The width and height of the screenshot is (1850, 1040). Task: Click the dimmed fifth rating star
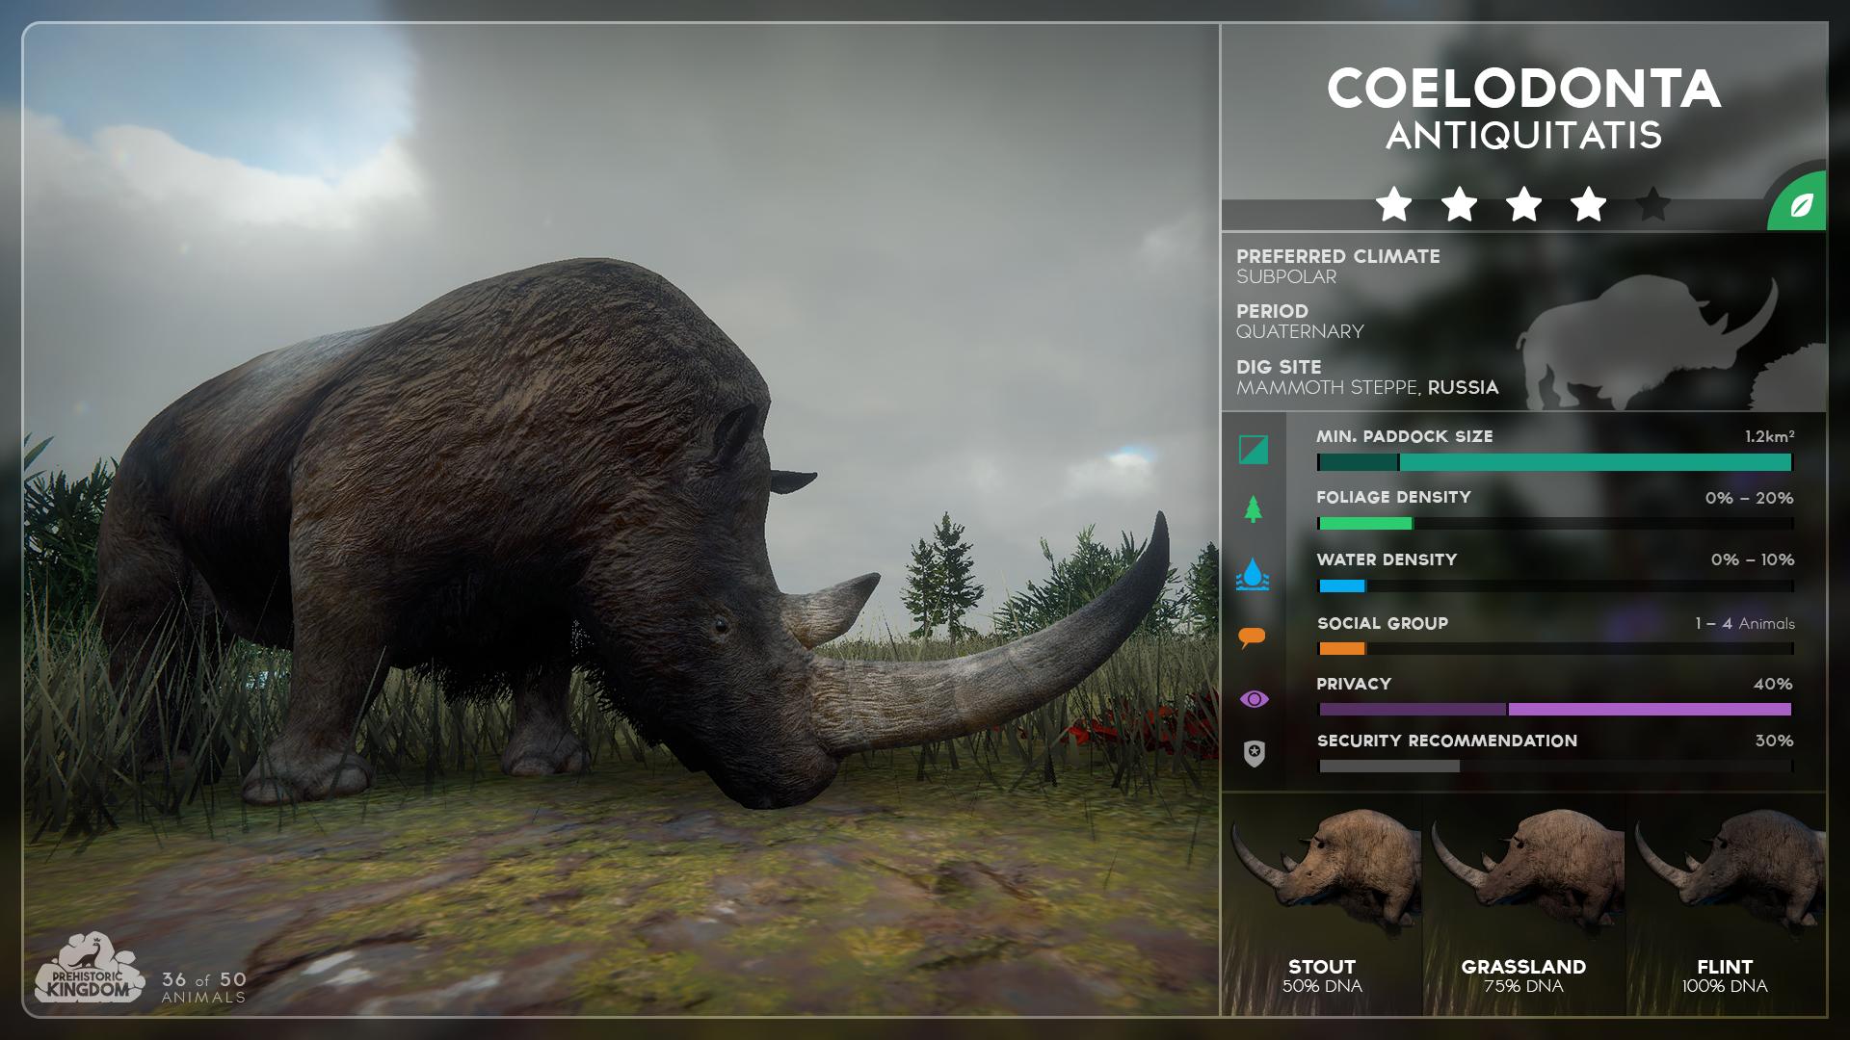[1653, 204]
